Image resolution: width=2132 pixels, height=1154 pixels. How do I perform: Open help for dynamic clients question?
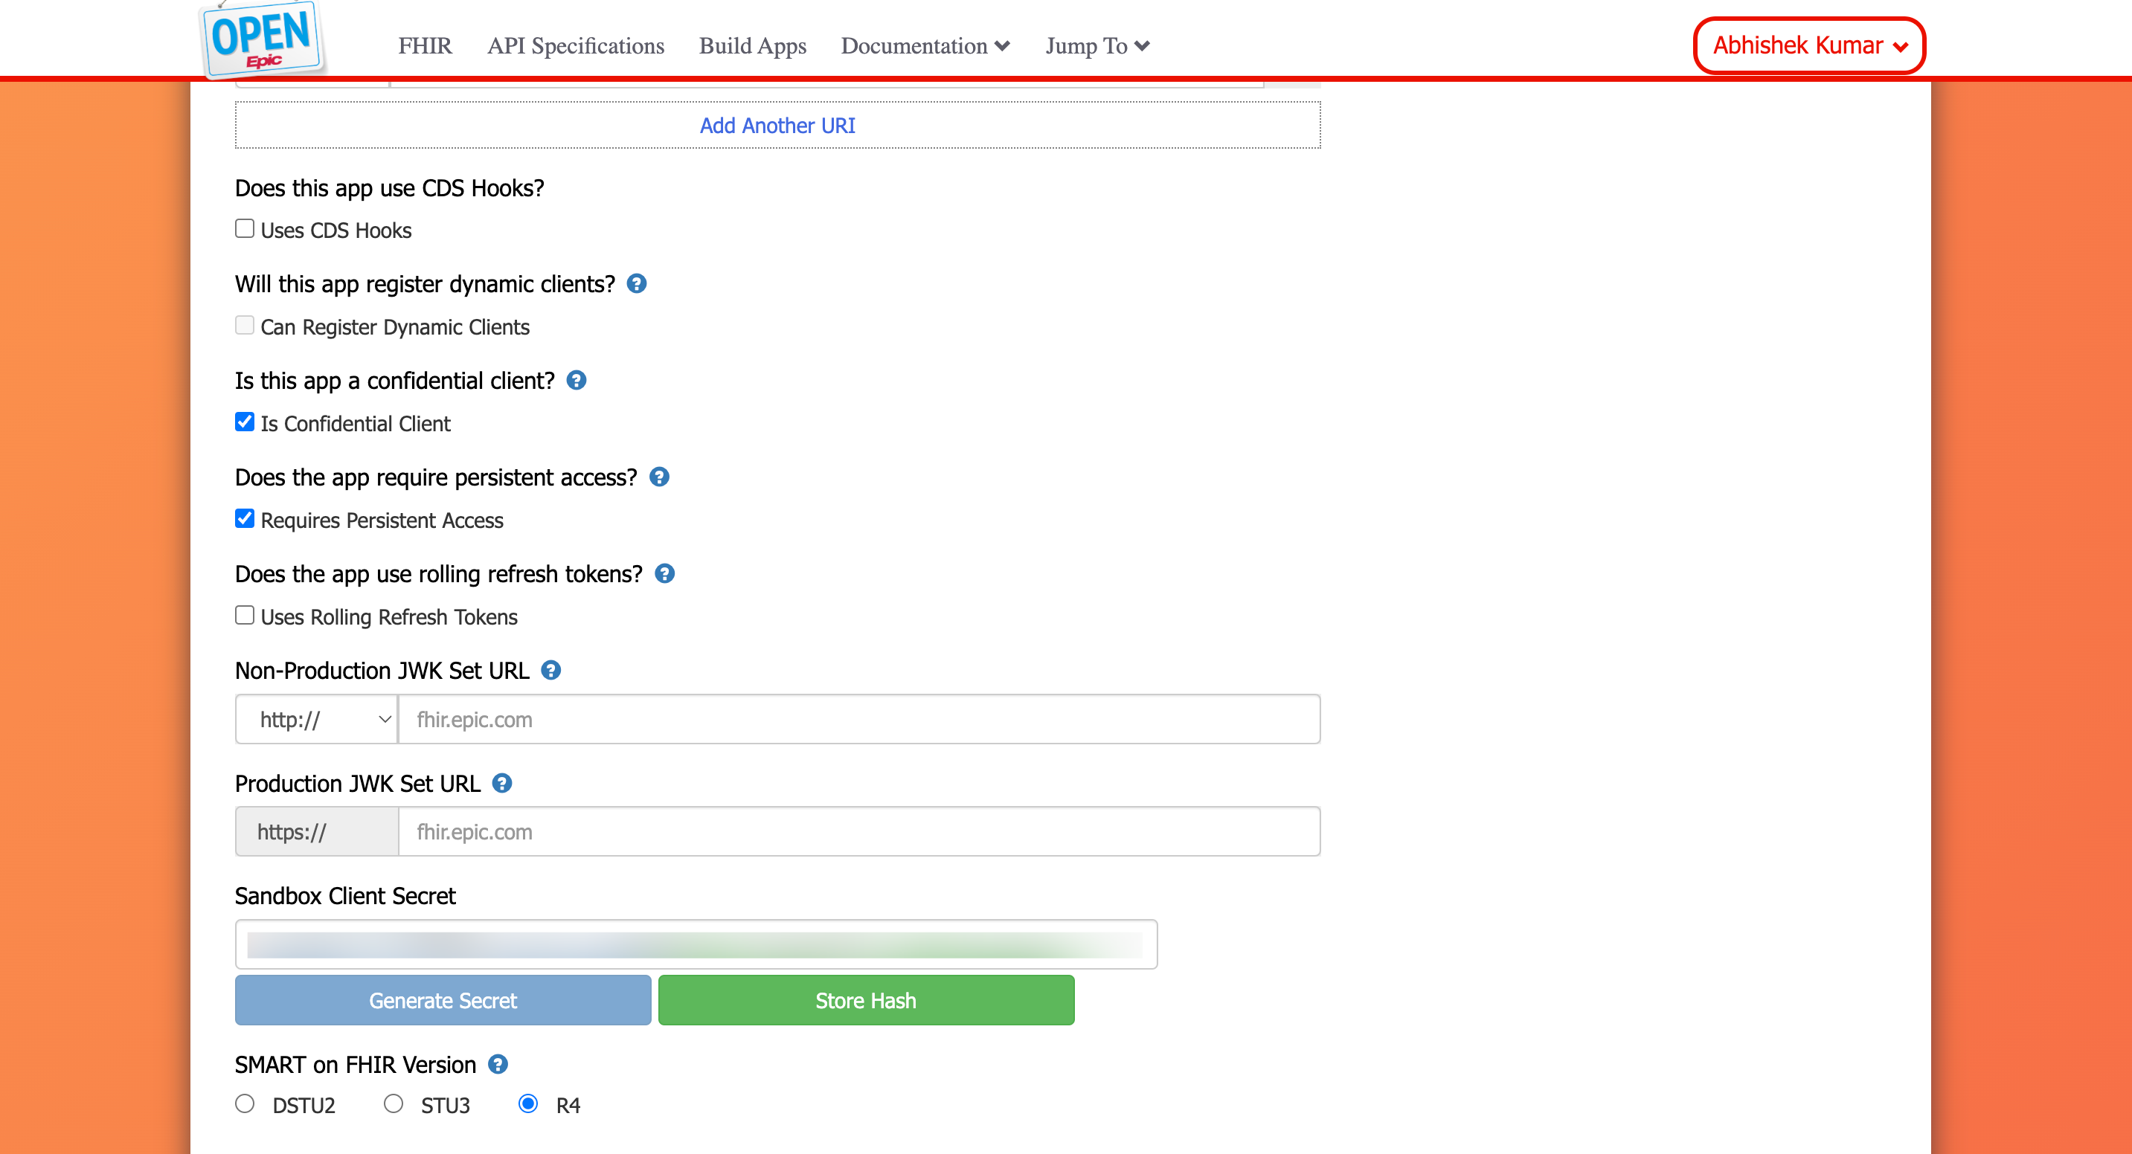(637, 284)
